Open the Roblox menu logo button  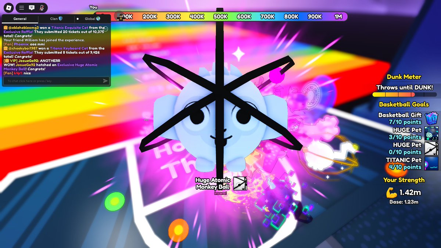[9, 7]
